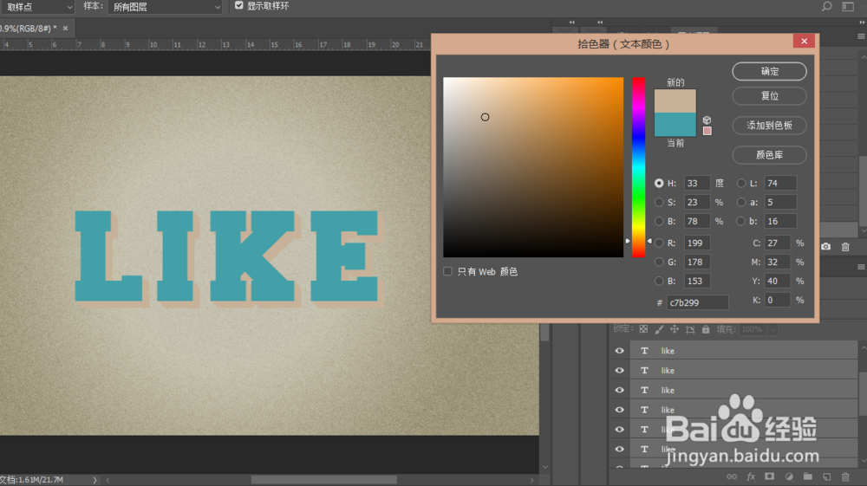Add a layer mask via mask icon
This screenshot has height=486, width=867.
click(x=770, y=476)
